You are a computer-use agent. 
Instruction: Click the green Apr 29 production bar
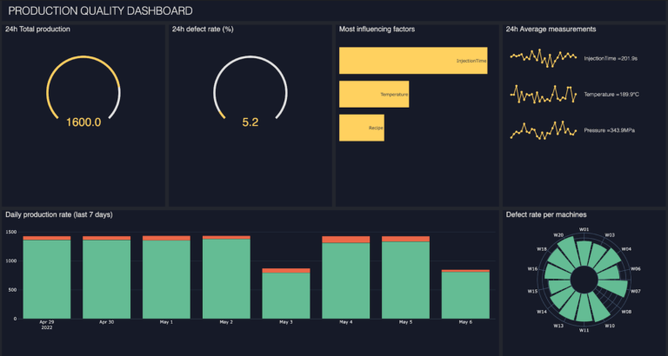click(x=47, y=279)
